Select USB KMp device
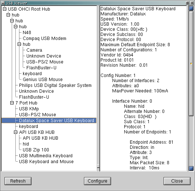This screenshot has width=195, height=191. (x=29, y=109)
